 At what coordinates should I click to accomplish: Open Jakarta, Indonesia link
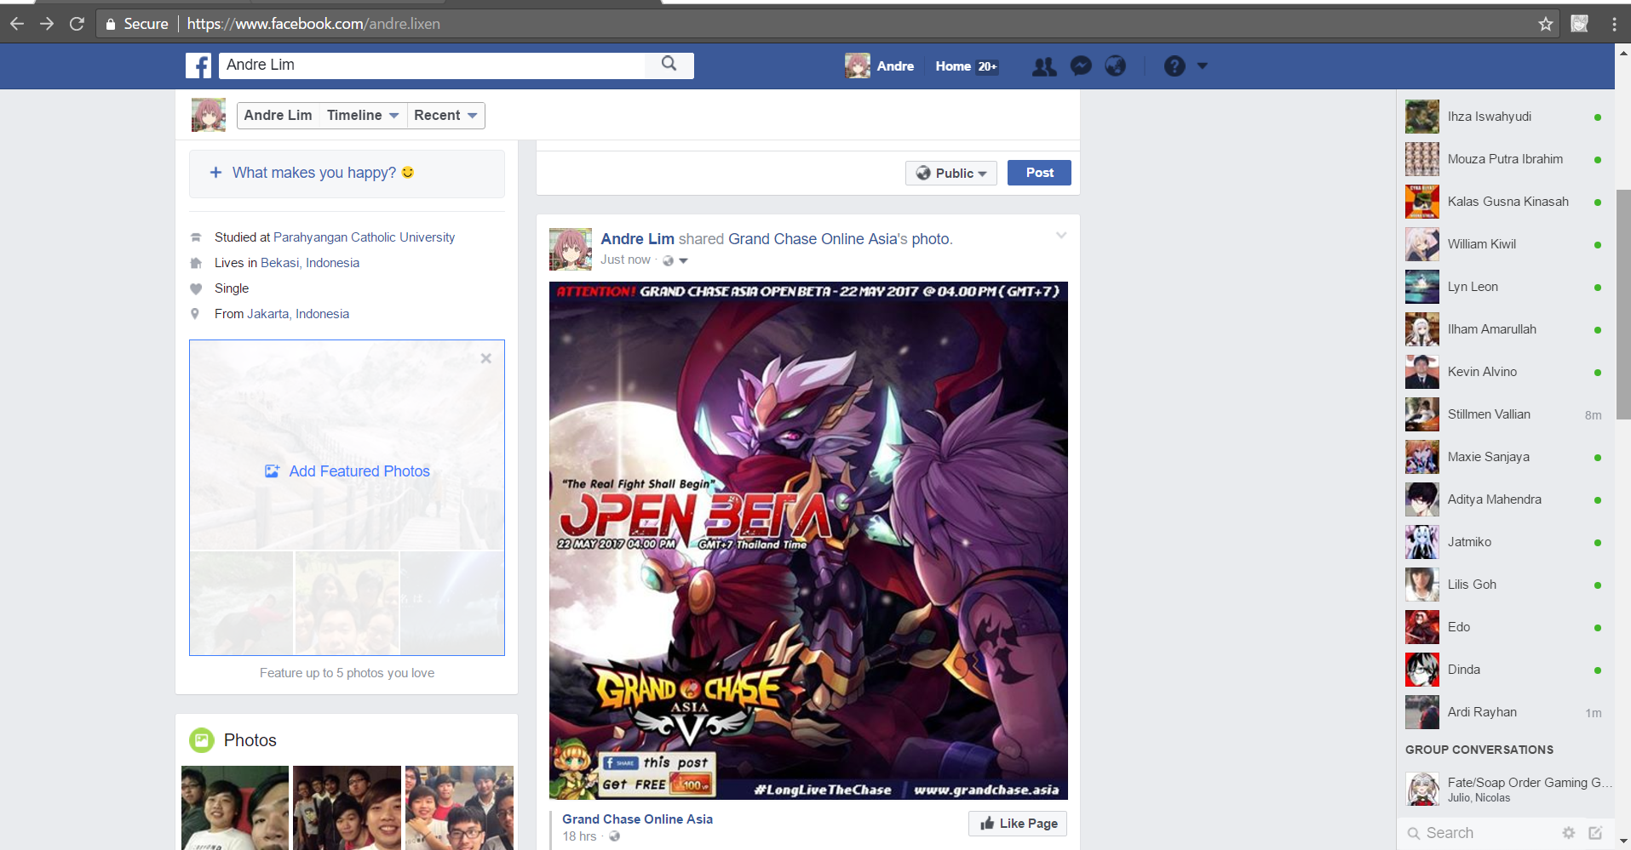click(x=298, y=314)
